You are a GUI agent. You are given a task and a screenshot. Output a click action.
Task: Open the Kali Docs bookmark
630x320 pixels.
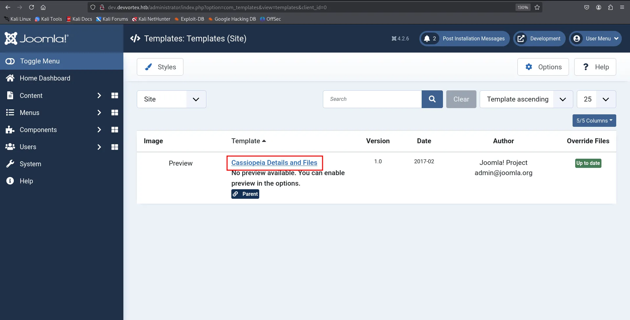coord(79,19)
